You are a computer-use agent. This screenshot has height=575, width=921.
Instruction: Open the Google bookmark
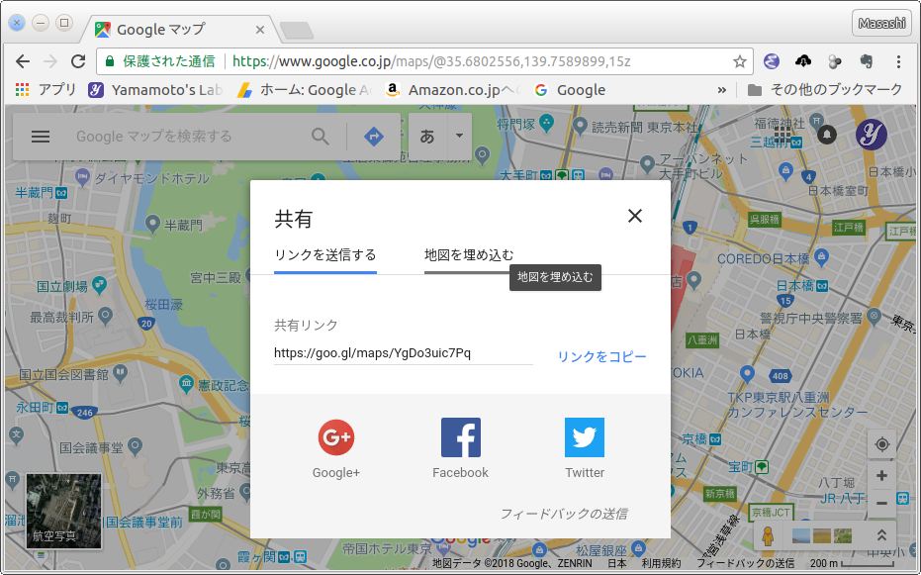coord(570,90)
